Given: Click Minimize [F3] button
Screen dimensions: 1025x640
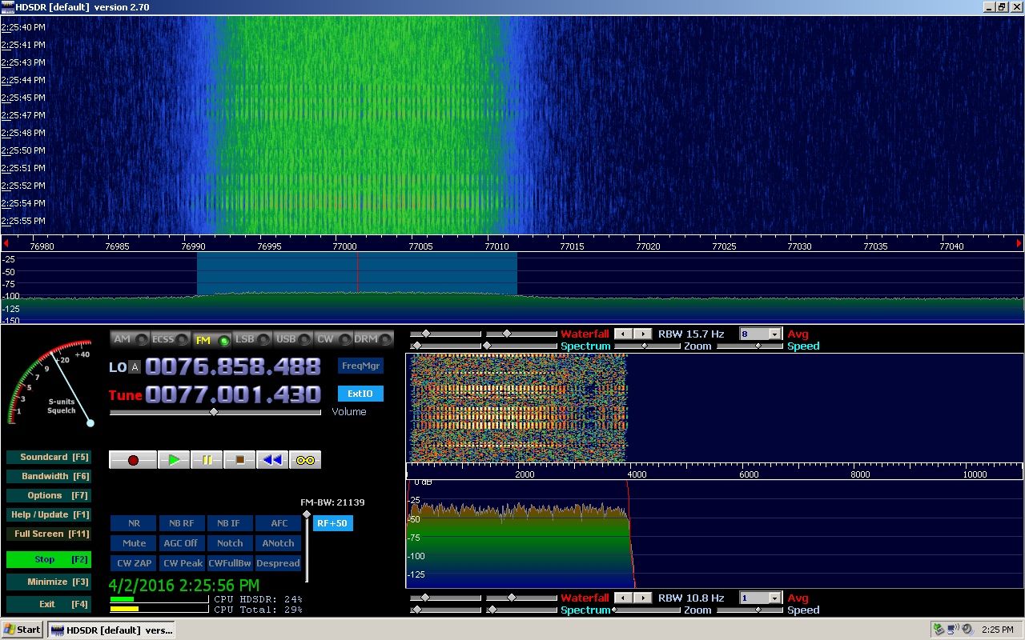Looking at the screenshot, I should coord(48,582).
